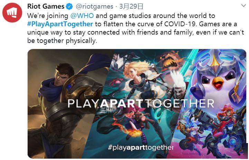Open the PlayApartTogether promotional image
The width and height of the screenshot is (249, 160).
(137, 104)
